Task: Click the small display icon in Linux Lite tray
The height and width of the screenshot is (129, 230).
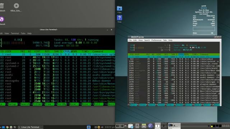Action: (x=96, y=127)
